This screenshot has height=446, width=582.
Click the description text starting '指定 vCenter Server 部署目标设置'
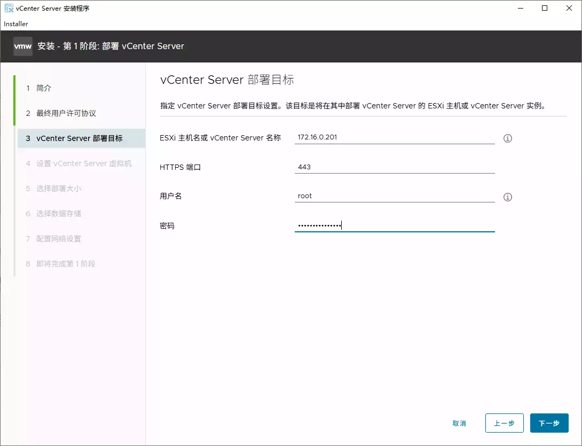[353, 106]
